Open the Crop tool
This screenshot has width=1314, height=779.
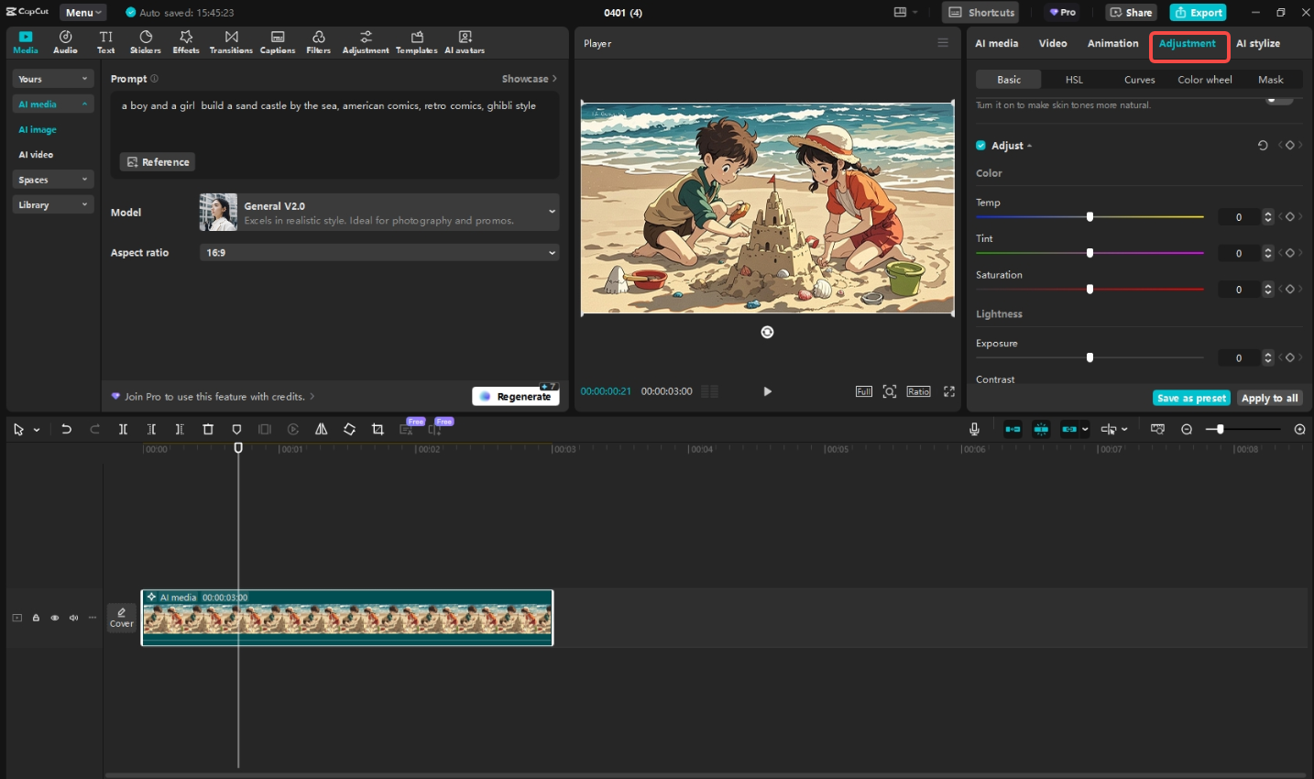pos(378,428)
